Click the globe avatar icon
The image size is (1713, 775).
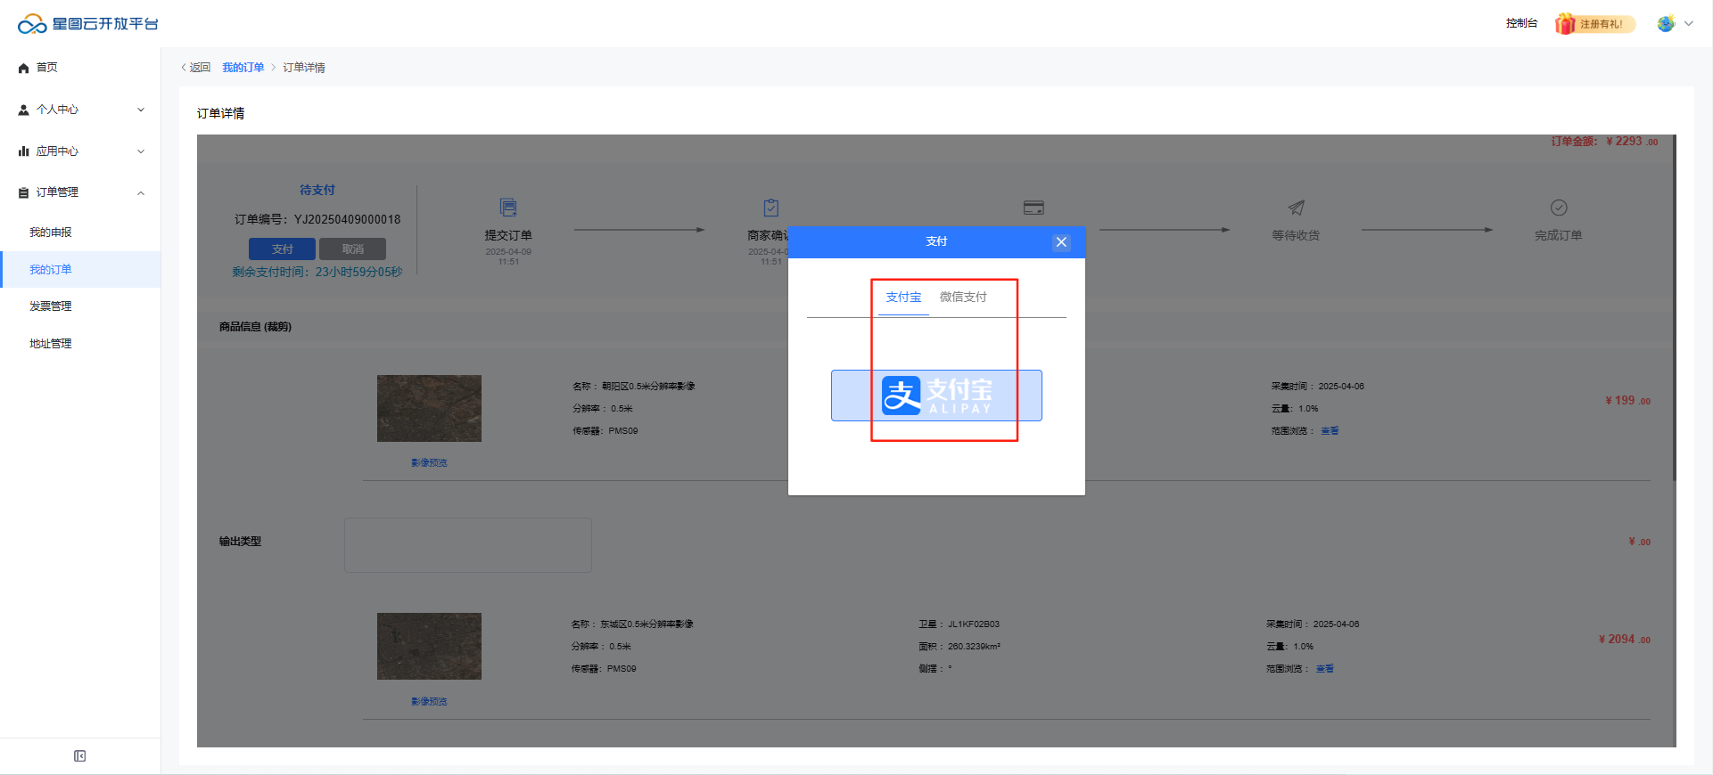click(x=1666, y=24)
